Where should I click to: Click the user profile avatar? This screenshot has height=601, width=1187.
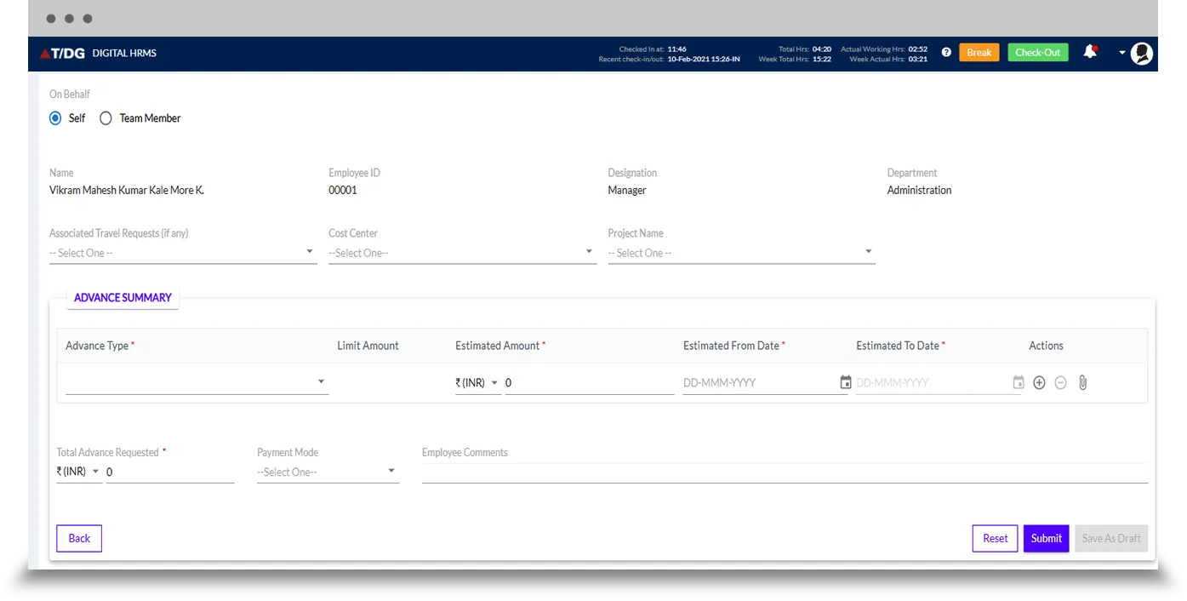[x=1142, y=54]
